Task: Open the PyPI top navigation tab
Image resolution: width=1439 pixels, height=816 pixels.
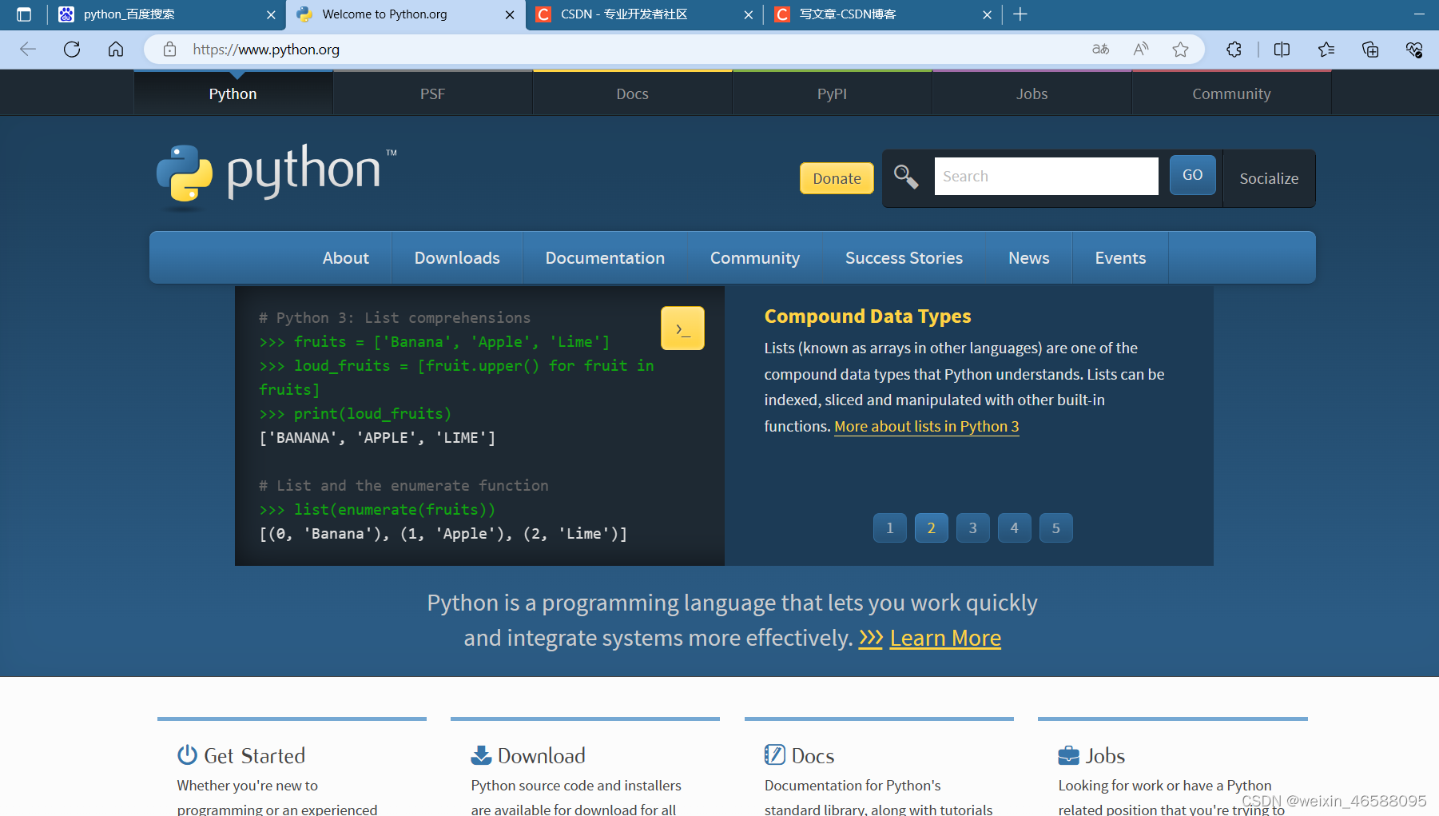Action: pyautogui.click(x=832, y=94)
